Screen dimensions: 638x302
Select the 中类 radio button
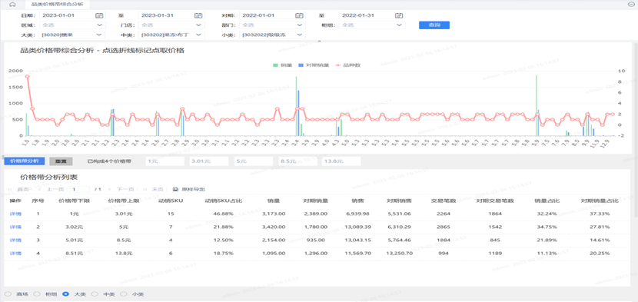(x=95, y=294)
